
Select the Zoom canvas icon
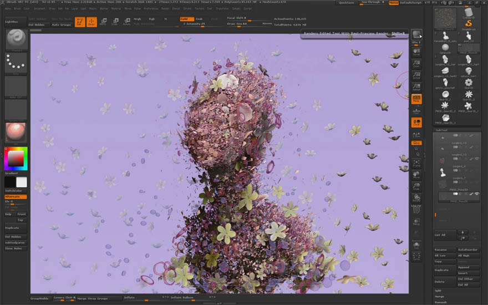coord(416,63)
